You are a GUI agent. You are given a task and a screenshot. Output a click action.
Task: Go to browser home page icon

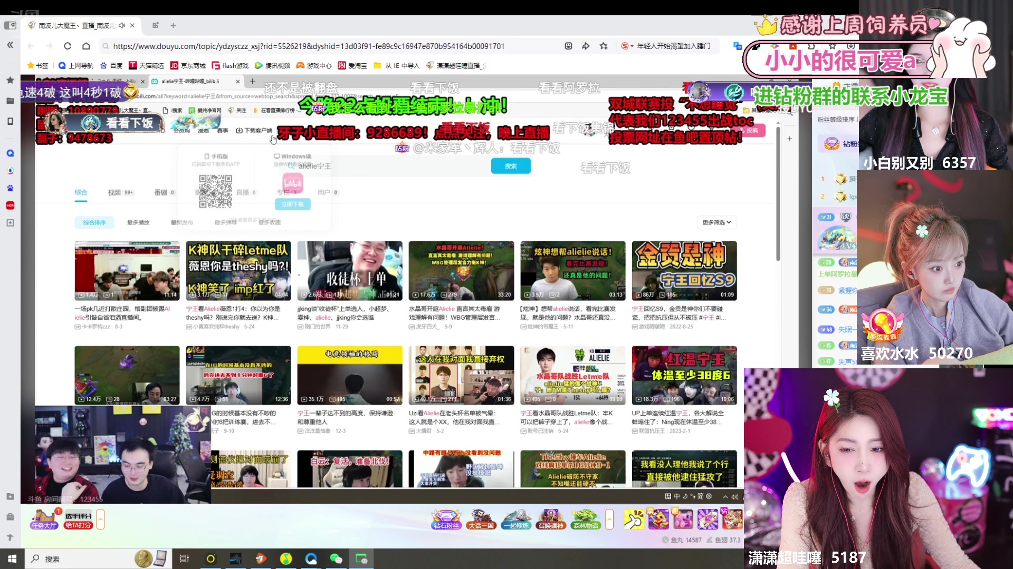pos(86,46)
